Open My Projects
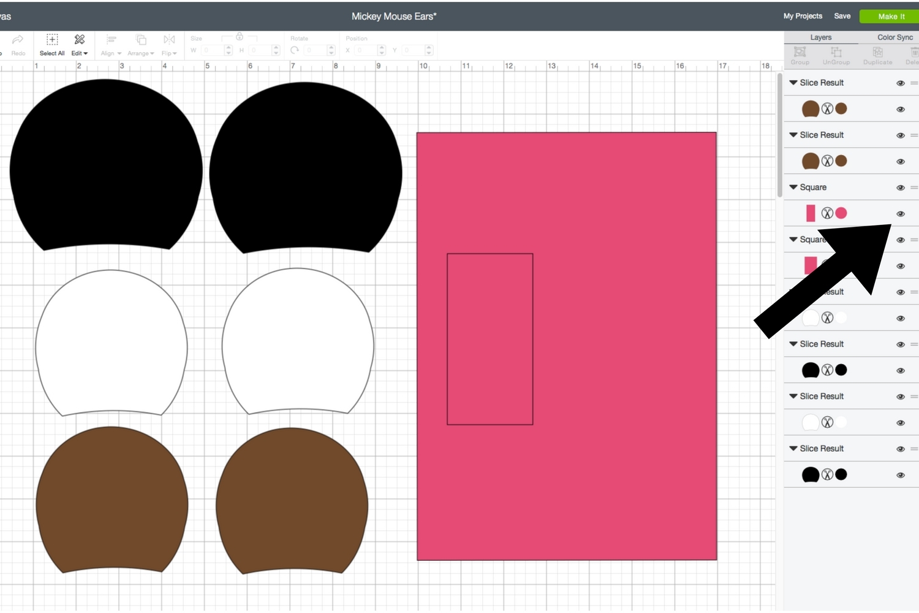Viewport: 919px width, 613px height. point(803,16)
